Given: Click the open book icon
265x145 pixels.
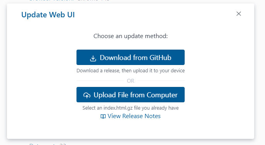Looking at the screenshot, I should tap(103, 117).
